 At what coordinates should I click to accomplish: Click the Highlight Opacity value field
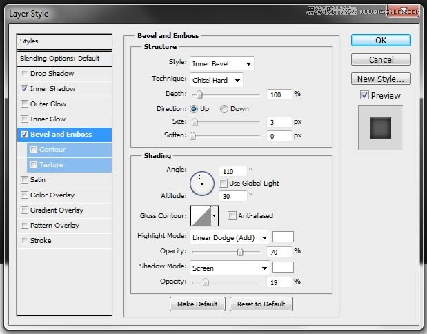(x=279, y=252)
